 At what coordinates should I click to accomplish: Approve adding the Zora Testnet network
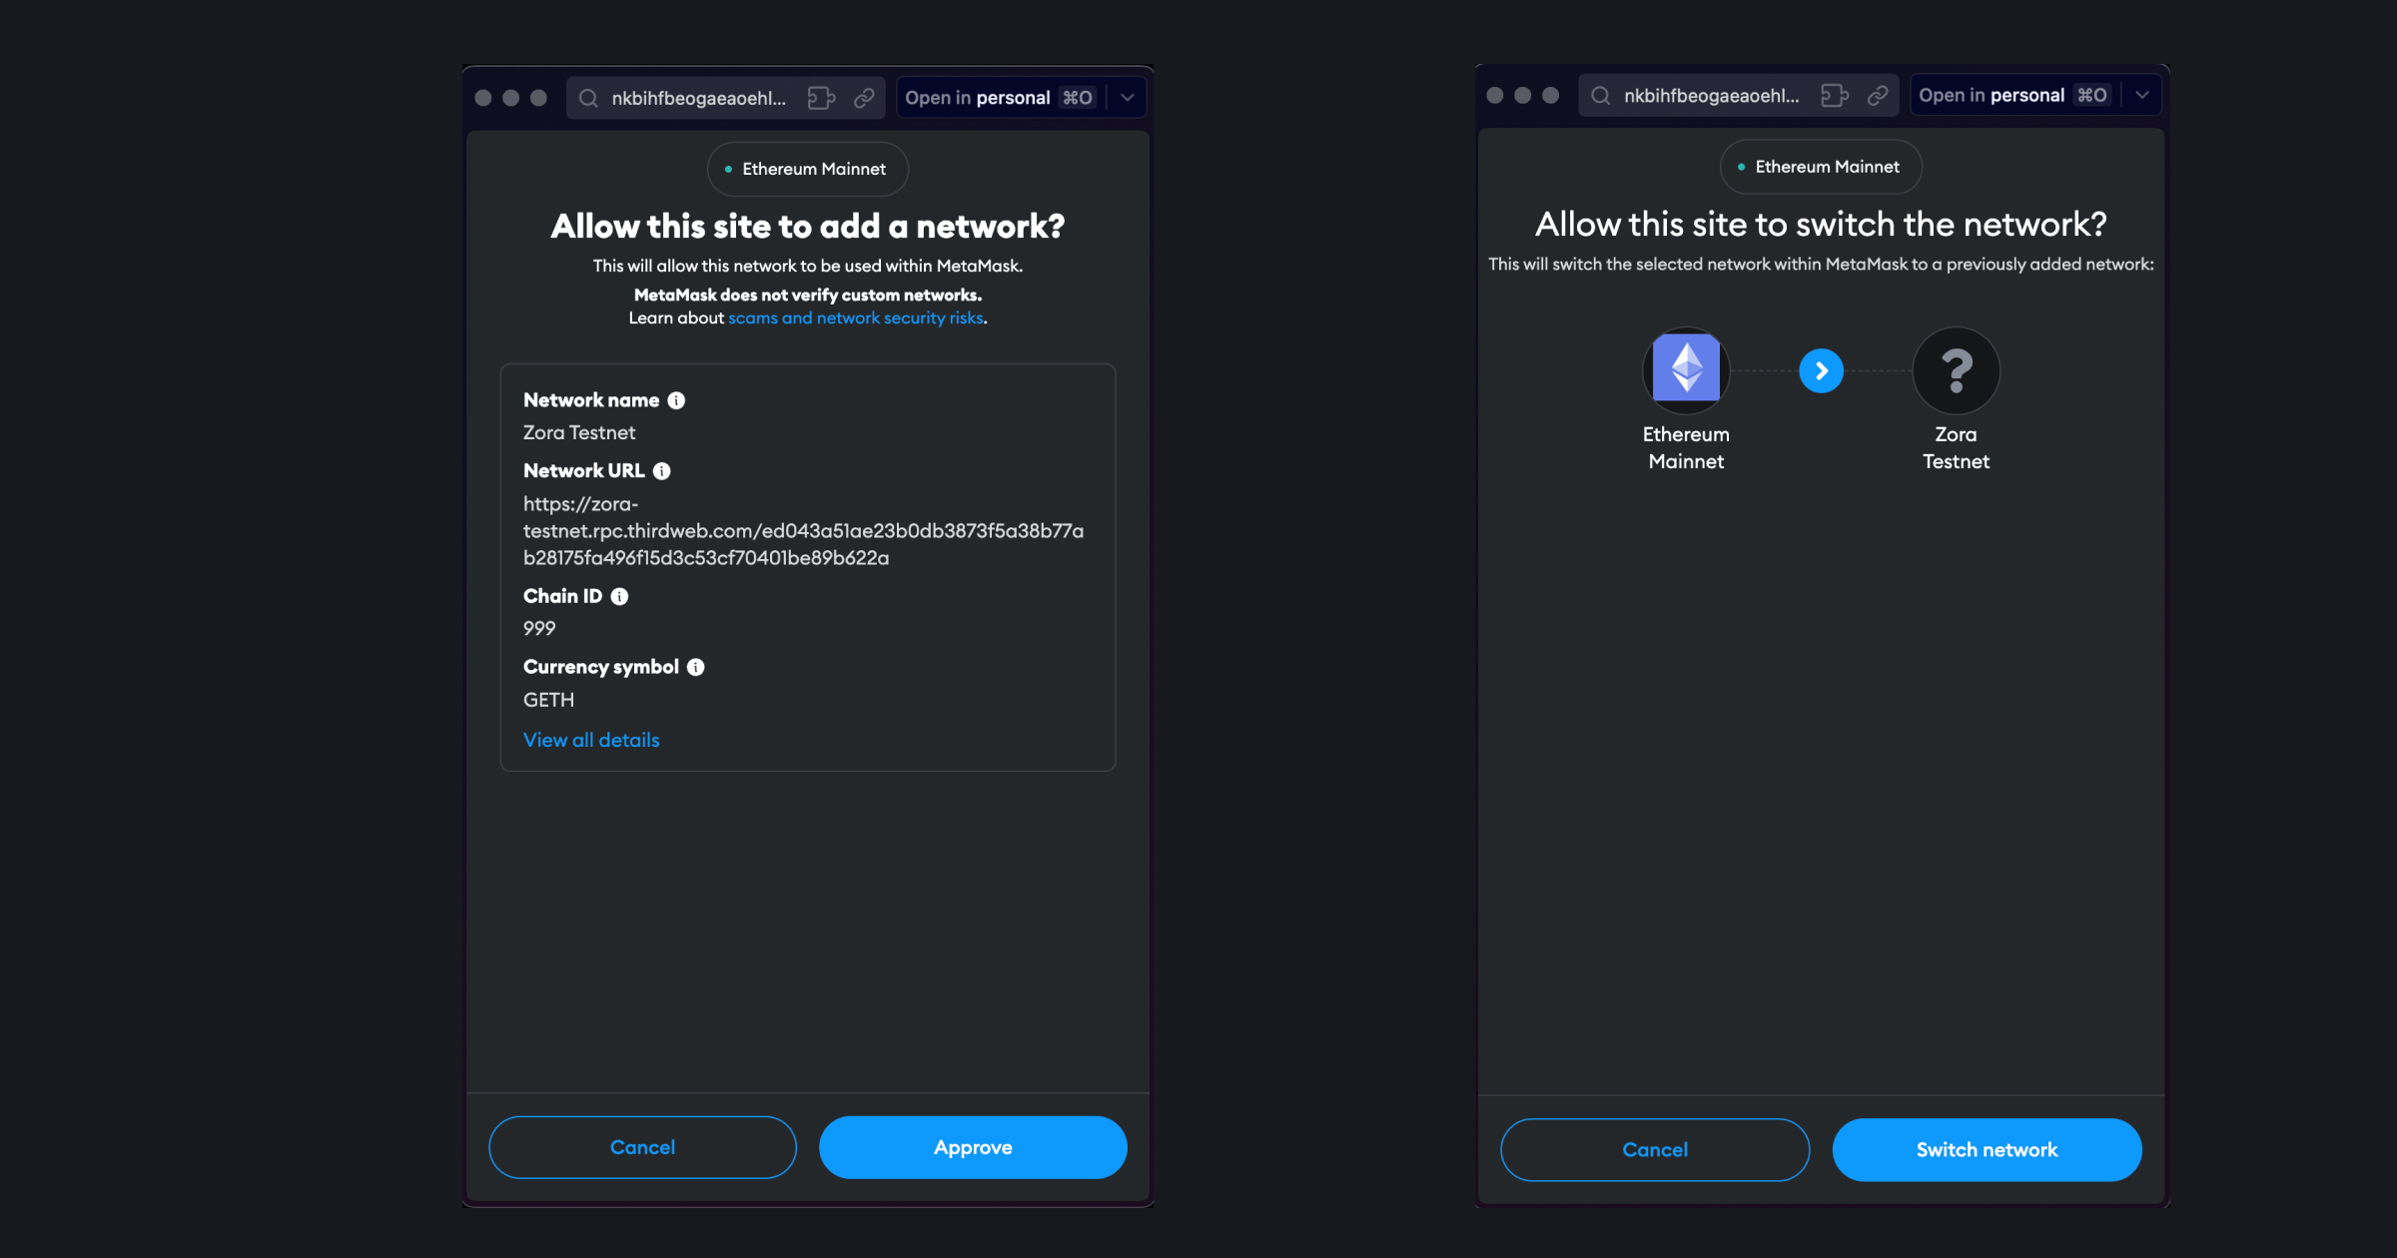(x=972, y=1146)
